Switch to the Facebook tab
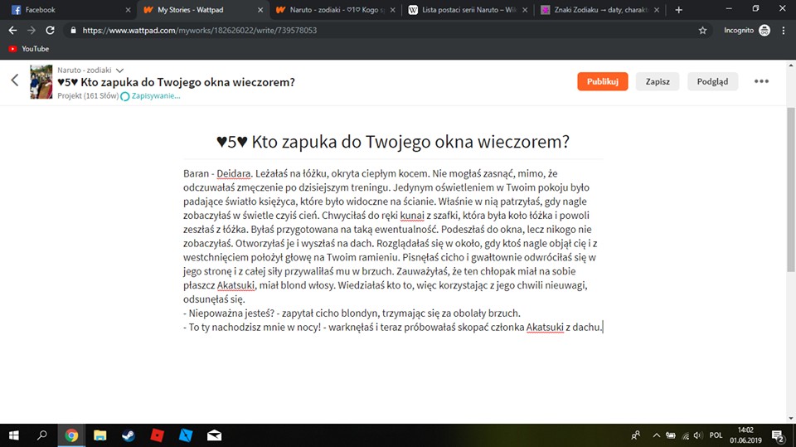Viewport: 796px width, 447px height. 66,10
